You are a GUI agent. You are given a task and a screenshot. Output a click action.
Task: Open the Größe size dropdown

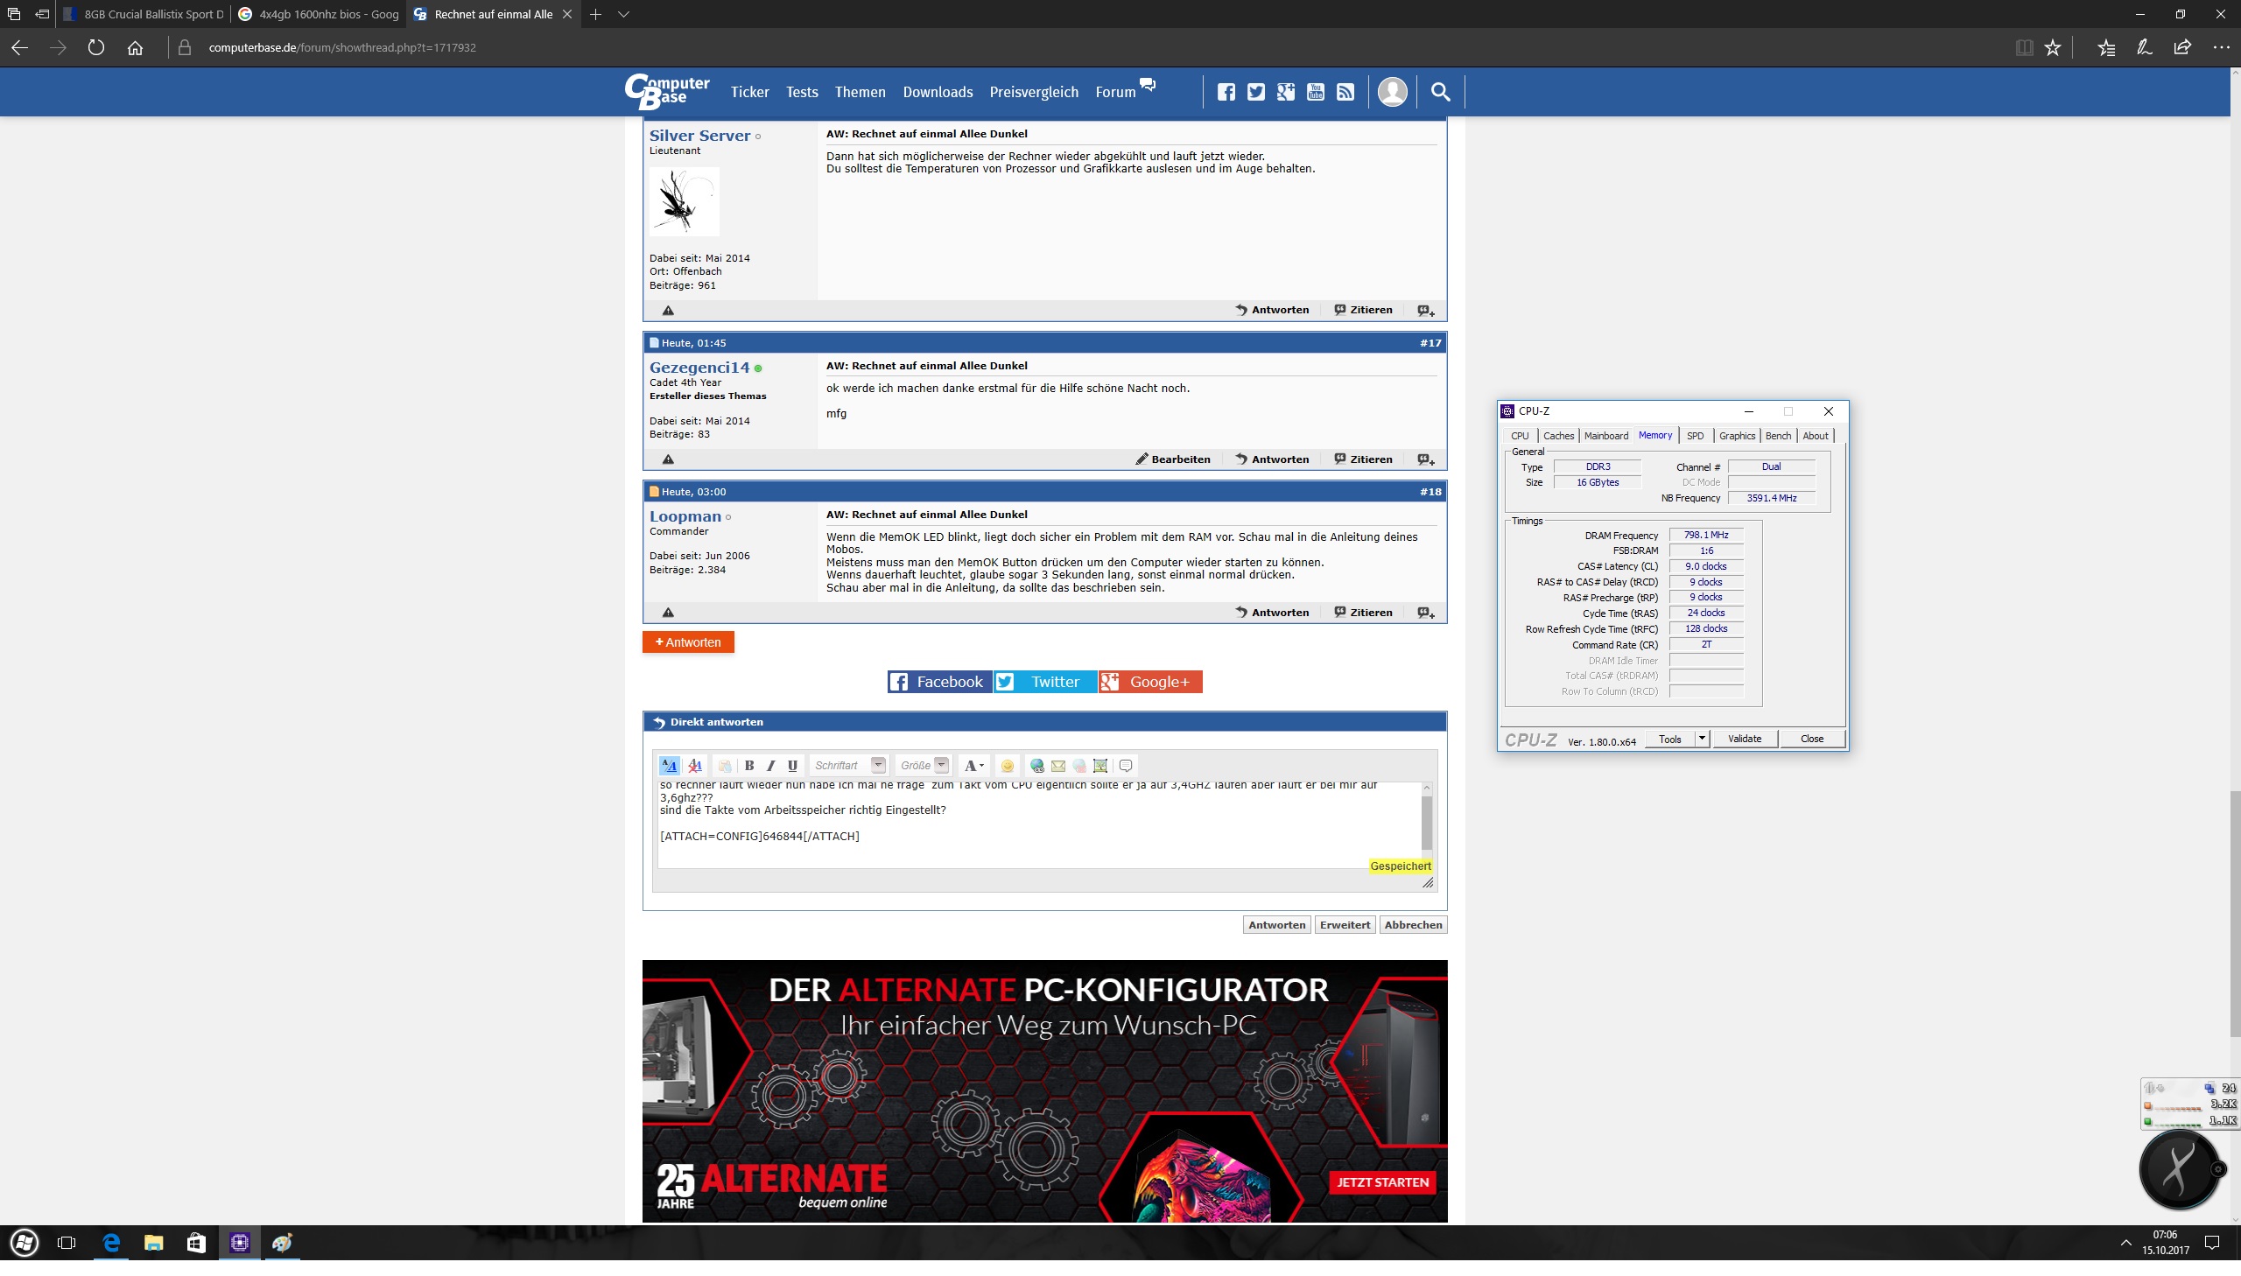coord(941,765)
